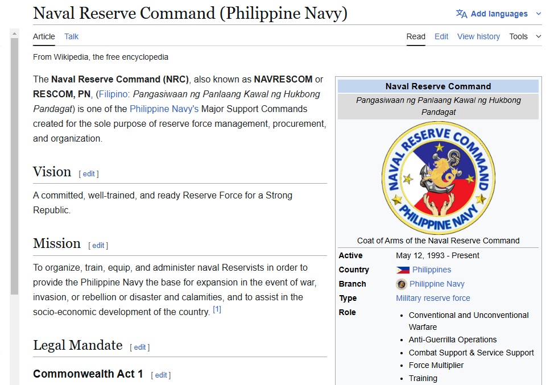Image resolution: width=550 pixels, height=385 pixels.
Task: Select the Vision heading text
Action: pyautogui.click(x=52, y=172)
